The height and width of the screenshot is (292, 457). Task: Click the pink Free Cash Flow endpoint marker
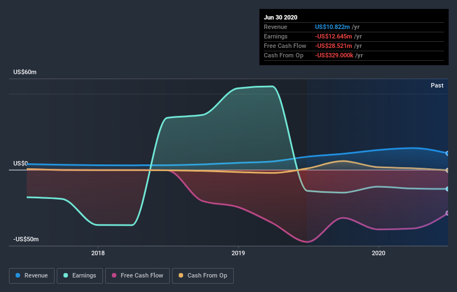point(448,213)
